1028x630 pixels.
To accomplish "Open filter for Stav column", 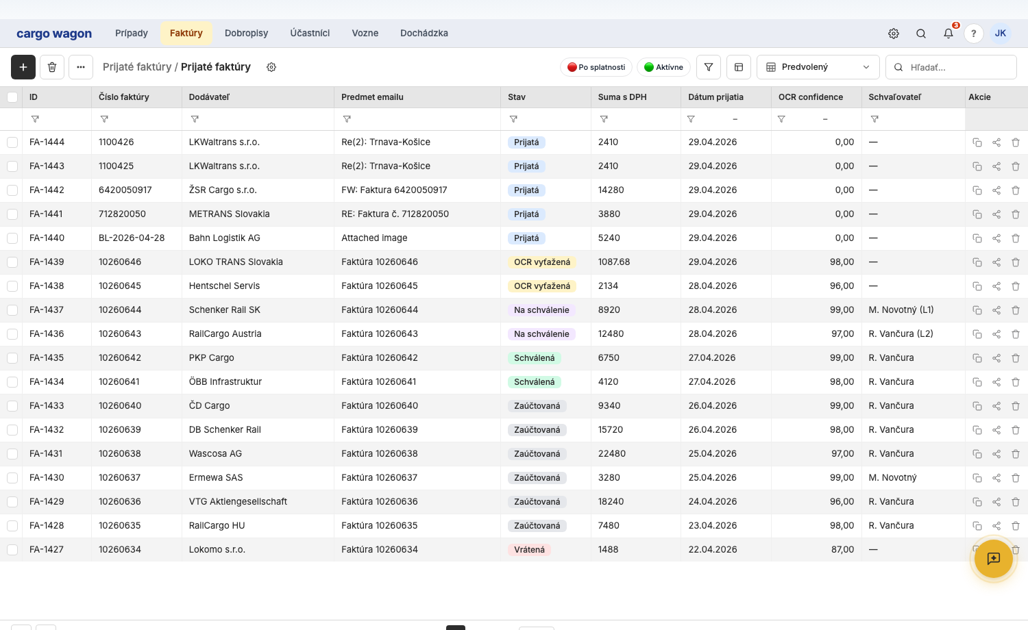I will [513, 119].
